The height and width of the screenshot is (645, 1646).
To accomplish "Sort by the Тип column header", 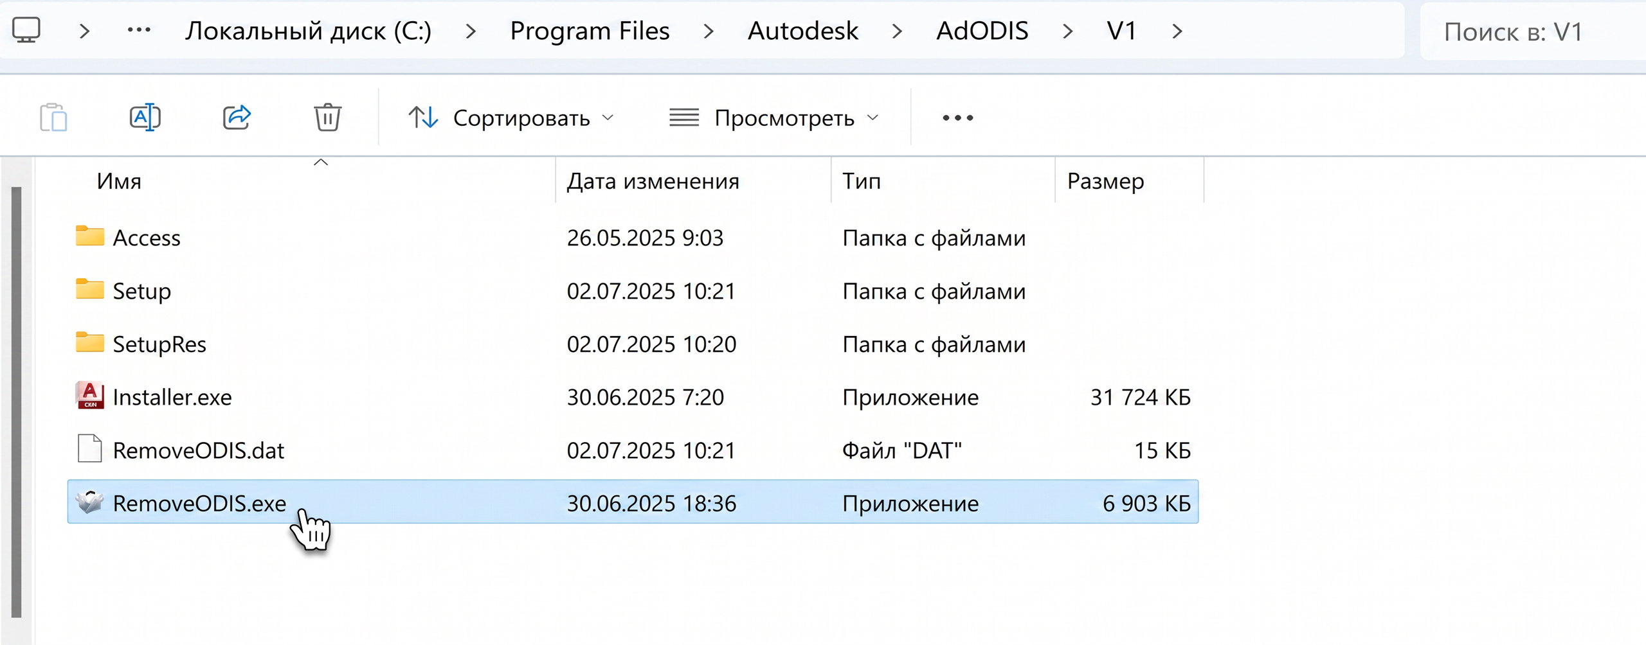I will (x=862, y=181).
